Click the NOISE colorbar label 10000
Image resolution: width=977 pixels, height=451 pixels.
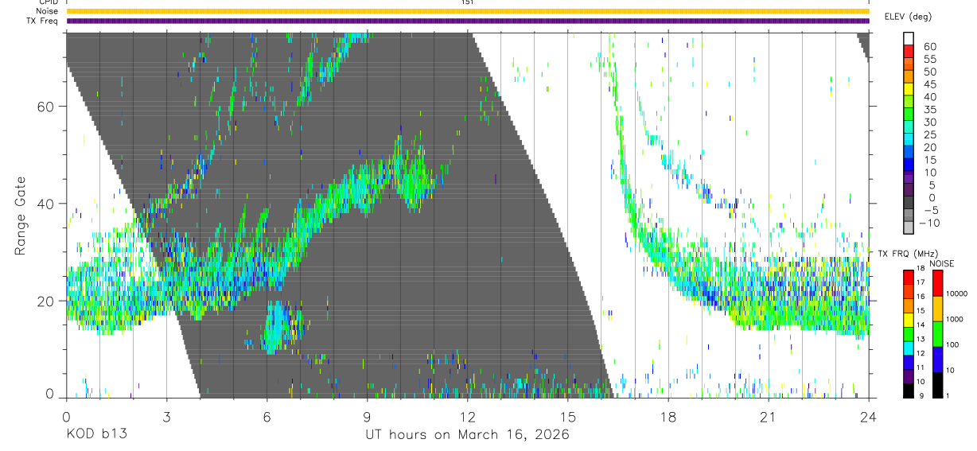(956, 294)
